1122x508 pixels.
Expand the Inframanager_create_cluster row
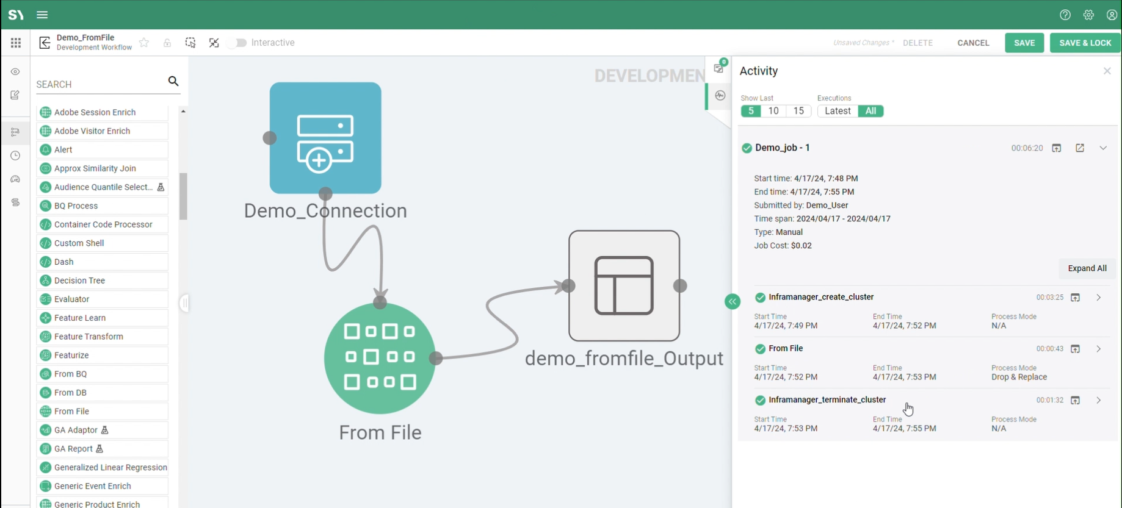(1098, 298)
